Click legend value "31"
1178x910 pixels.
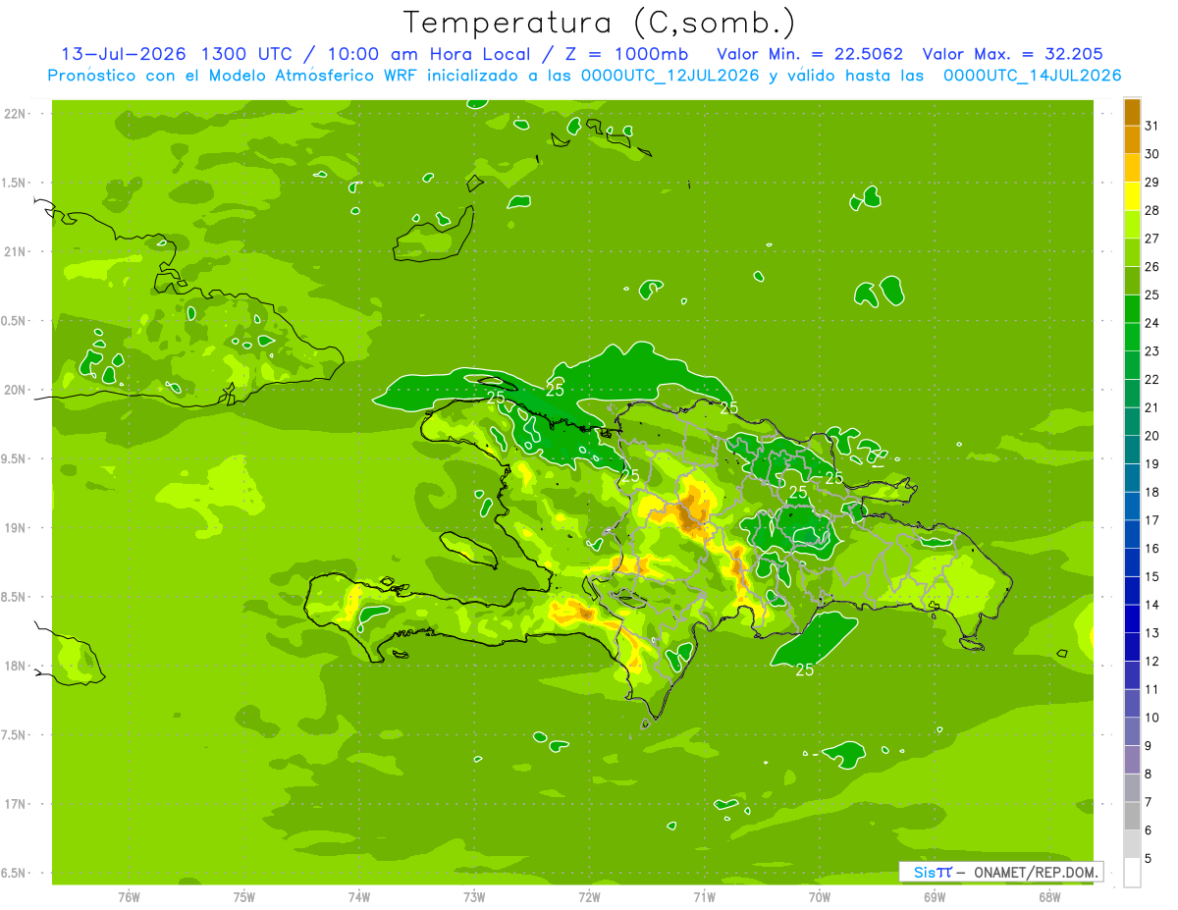coord(1152,126)
